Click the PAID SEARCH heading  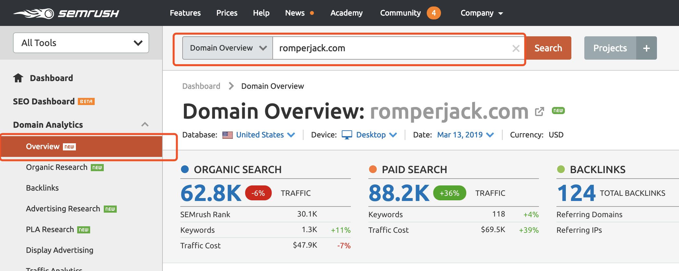point(414,170)
